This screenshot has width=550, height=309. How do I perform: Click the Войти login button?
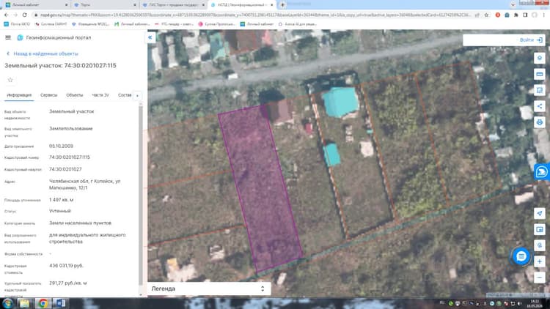coord(531,40)
